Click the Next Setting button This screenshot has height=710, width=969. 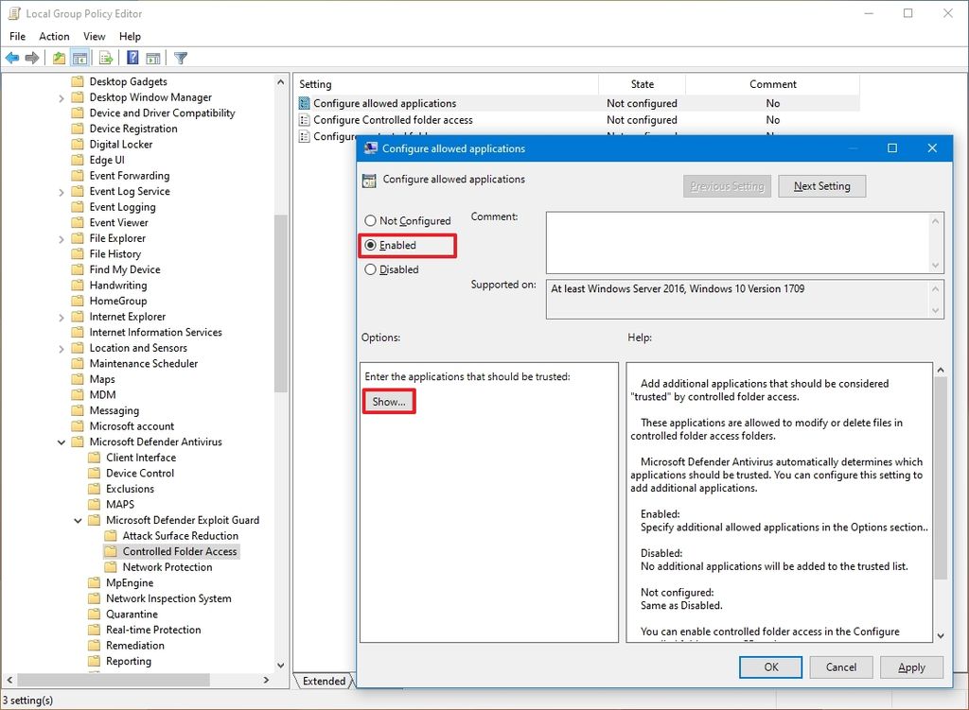coord(821,186)
